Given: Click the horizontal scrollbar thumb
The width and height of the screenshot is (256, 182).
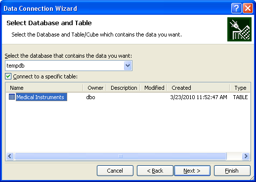Looking at the screenshot, I should (x=121, y=156).
